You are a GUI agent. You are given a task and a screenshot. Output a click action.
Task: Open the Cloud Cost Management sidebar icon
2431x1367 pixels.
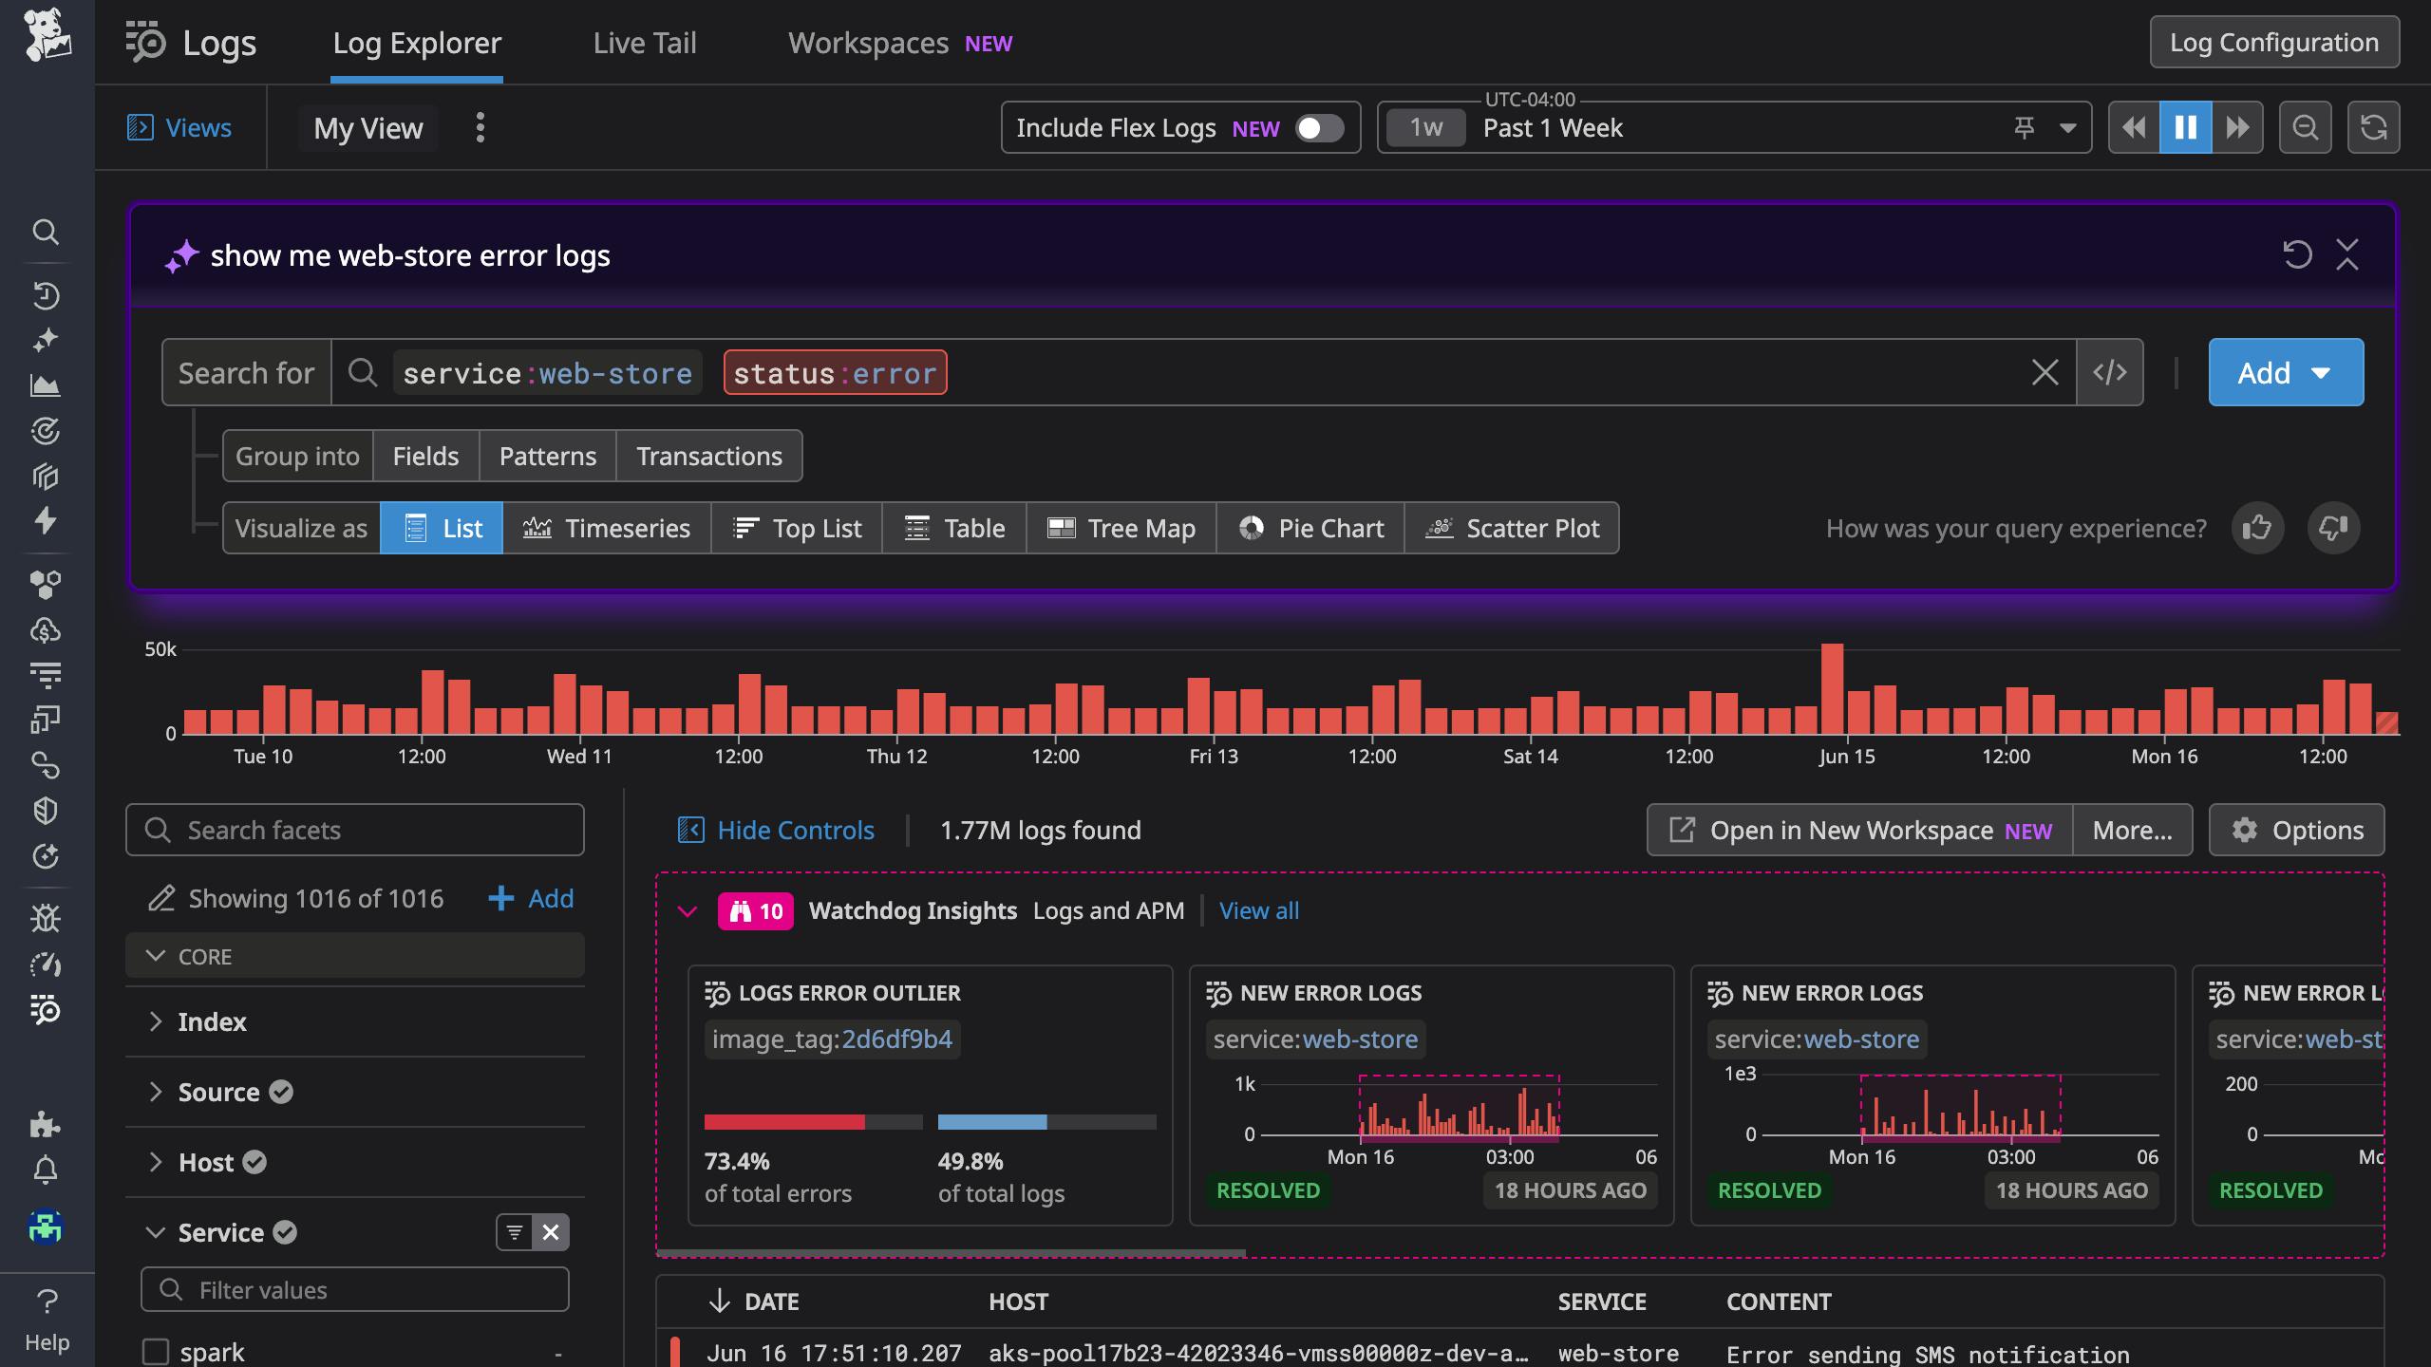(46, 629)
